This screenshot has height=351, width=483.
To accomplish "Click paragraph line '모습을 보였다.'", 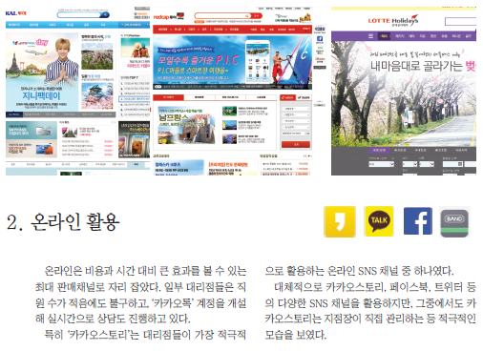I will pos(296,335).
